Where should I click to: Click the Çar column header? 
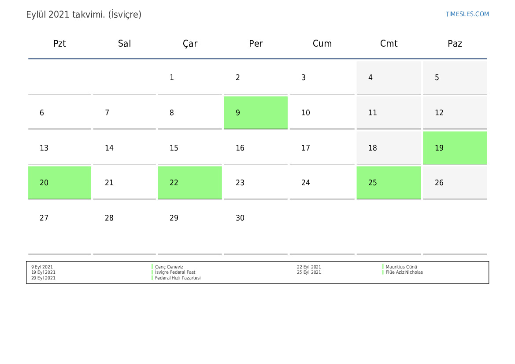pos(190,44)
